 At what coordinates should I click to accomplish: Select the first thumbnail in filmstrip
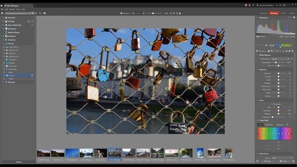[x=44, y=153]
